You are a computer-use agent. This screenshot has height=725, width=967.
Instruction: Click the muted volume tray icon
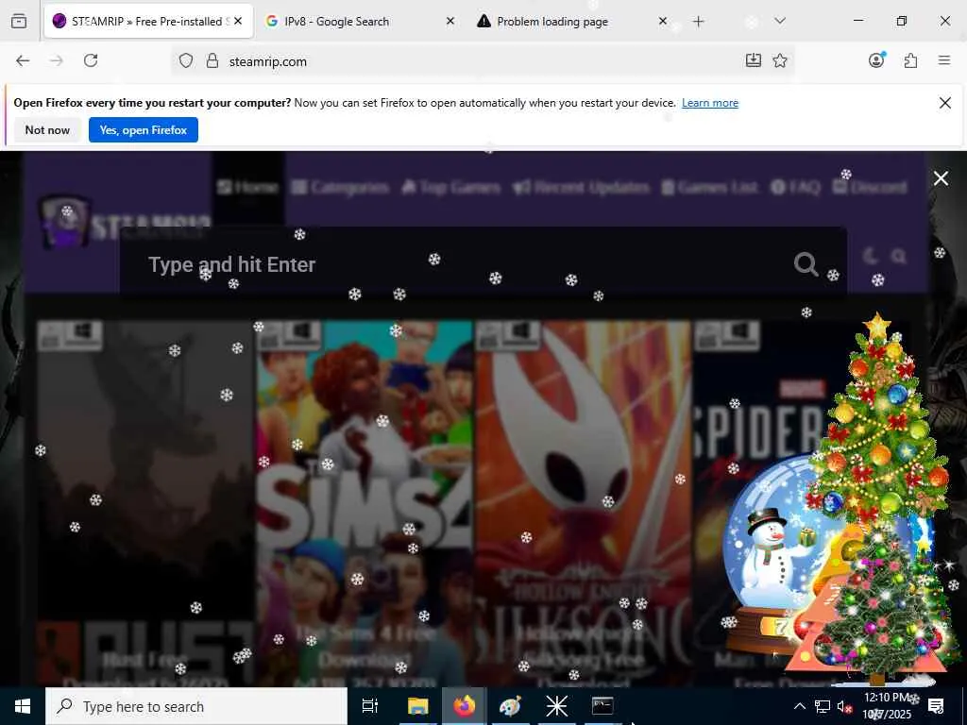click(x=843, y=706)
